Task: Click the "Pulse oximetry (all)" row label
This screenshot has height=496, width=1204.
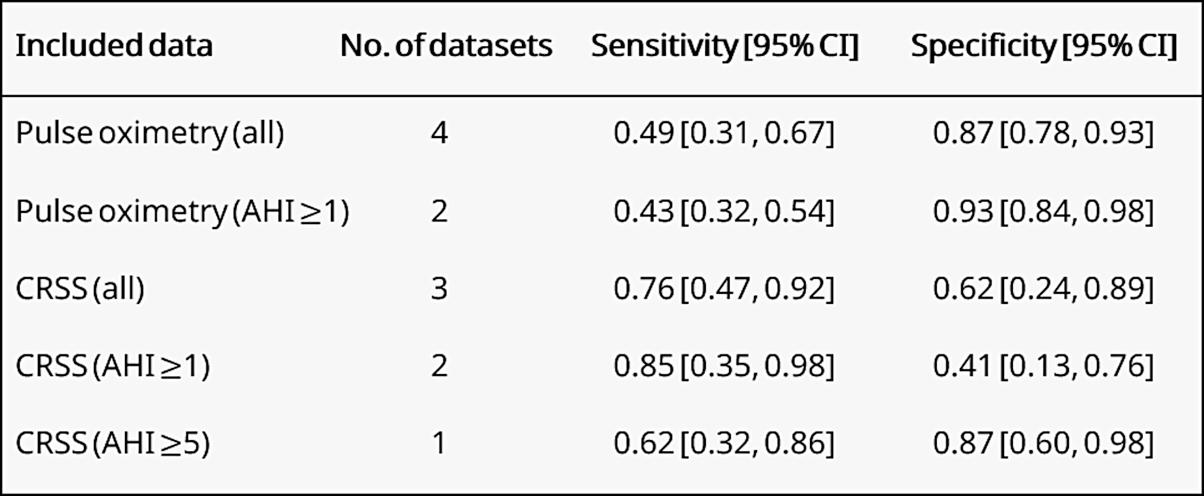Action: (x=149, y=133)
